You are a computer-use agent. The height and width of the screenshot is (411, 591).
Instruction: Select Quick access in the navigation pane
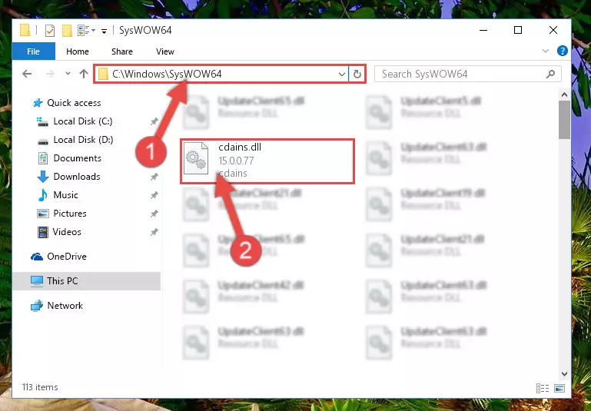(74, 103)
